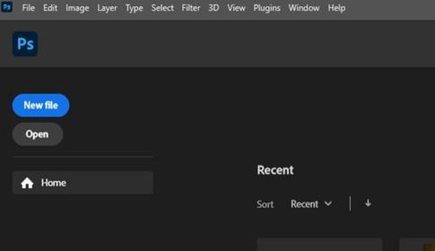Click the house icon beside Home
Viewport: 435px width, 251px height.
(27, 183)
